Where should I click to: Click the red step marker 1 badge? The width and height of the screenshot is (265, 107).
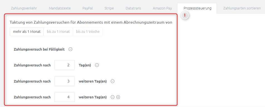coord(185,15)
